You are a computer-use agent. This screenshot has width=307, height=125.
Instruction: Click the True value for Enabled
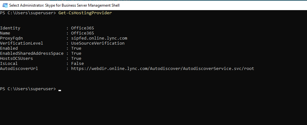[76, 48]
